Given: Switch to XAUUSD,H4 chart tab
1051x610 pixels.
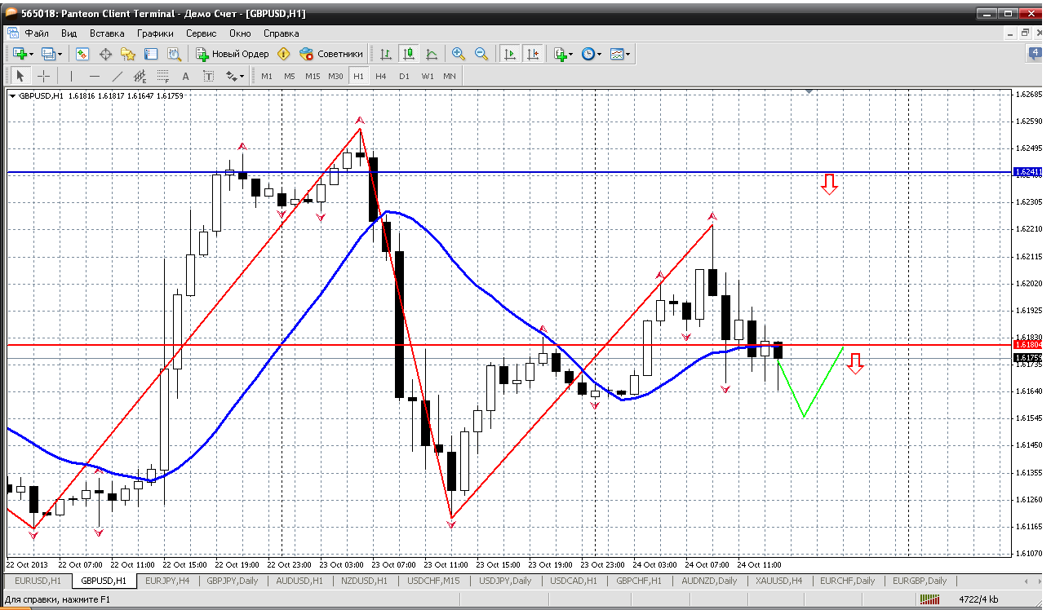Looking at the screenshot, I should [779, 581].
